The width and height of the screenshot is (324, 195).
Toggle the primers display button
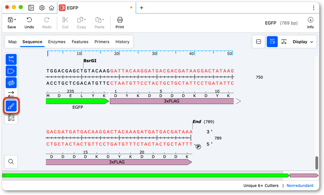(11, 83)
